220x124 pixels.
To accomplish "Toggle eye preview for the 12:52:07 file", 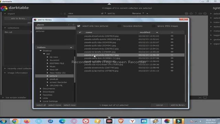I will 172,42.
